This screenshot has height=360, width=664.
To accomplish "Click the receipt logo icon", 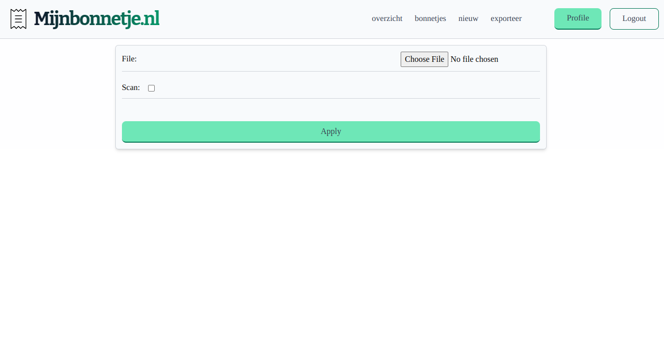I will point(18,19).
